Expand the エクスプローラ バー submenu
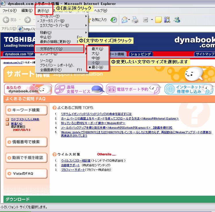Screen dimensions: 215x212 click(62, 25)
